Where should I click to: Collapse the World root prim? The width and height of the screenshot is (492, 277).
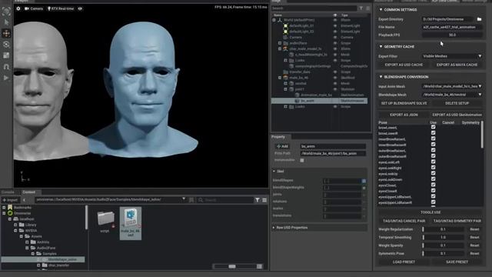pos(274,20)
